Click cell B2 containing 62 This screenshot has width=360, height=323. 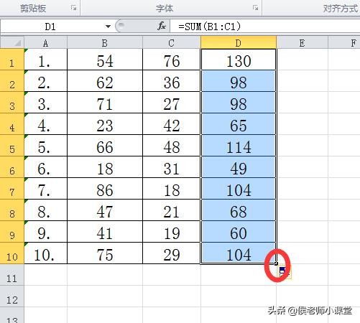click(x=105, y=81)
